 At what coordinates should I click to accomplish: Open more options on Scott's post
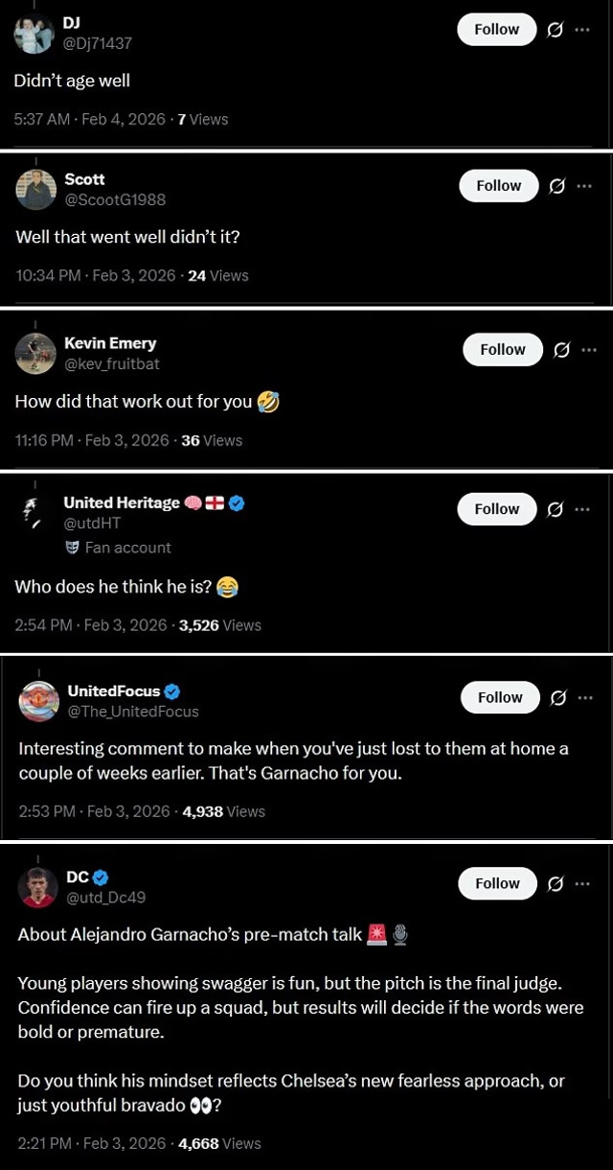point(584,186)
